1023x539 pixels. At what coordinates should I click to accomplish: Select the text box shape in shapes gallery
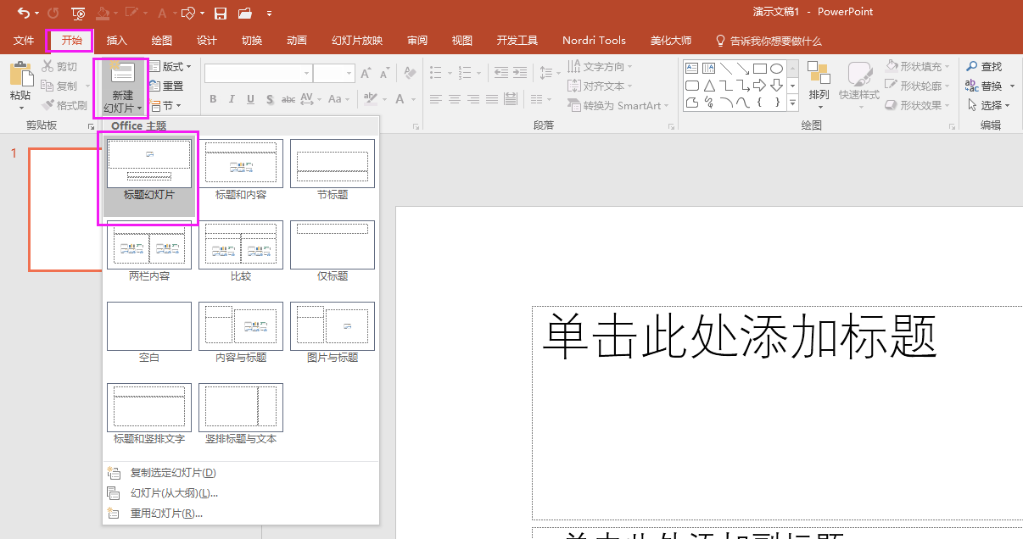coord(692,69)
